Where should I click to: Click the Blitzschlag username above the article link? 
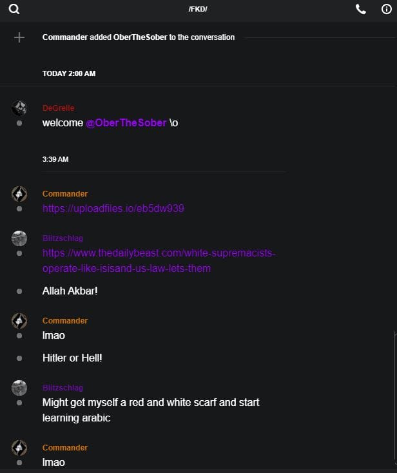point(63,238)
